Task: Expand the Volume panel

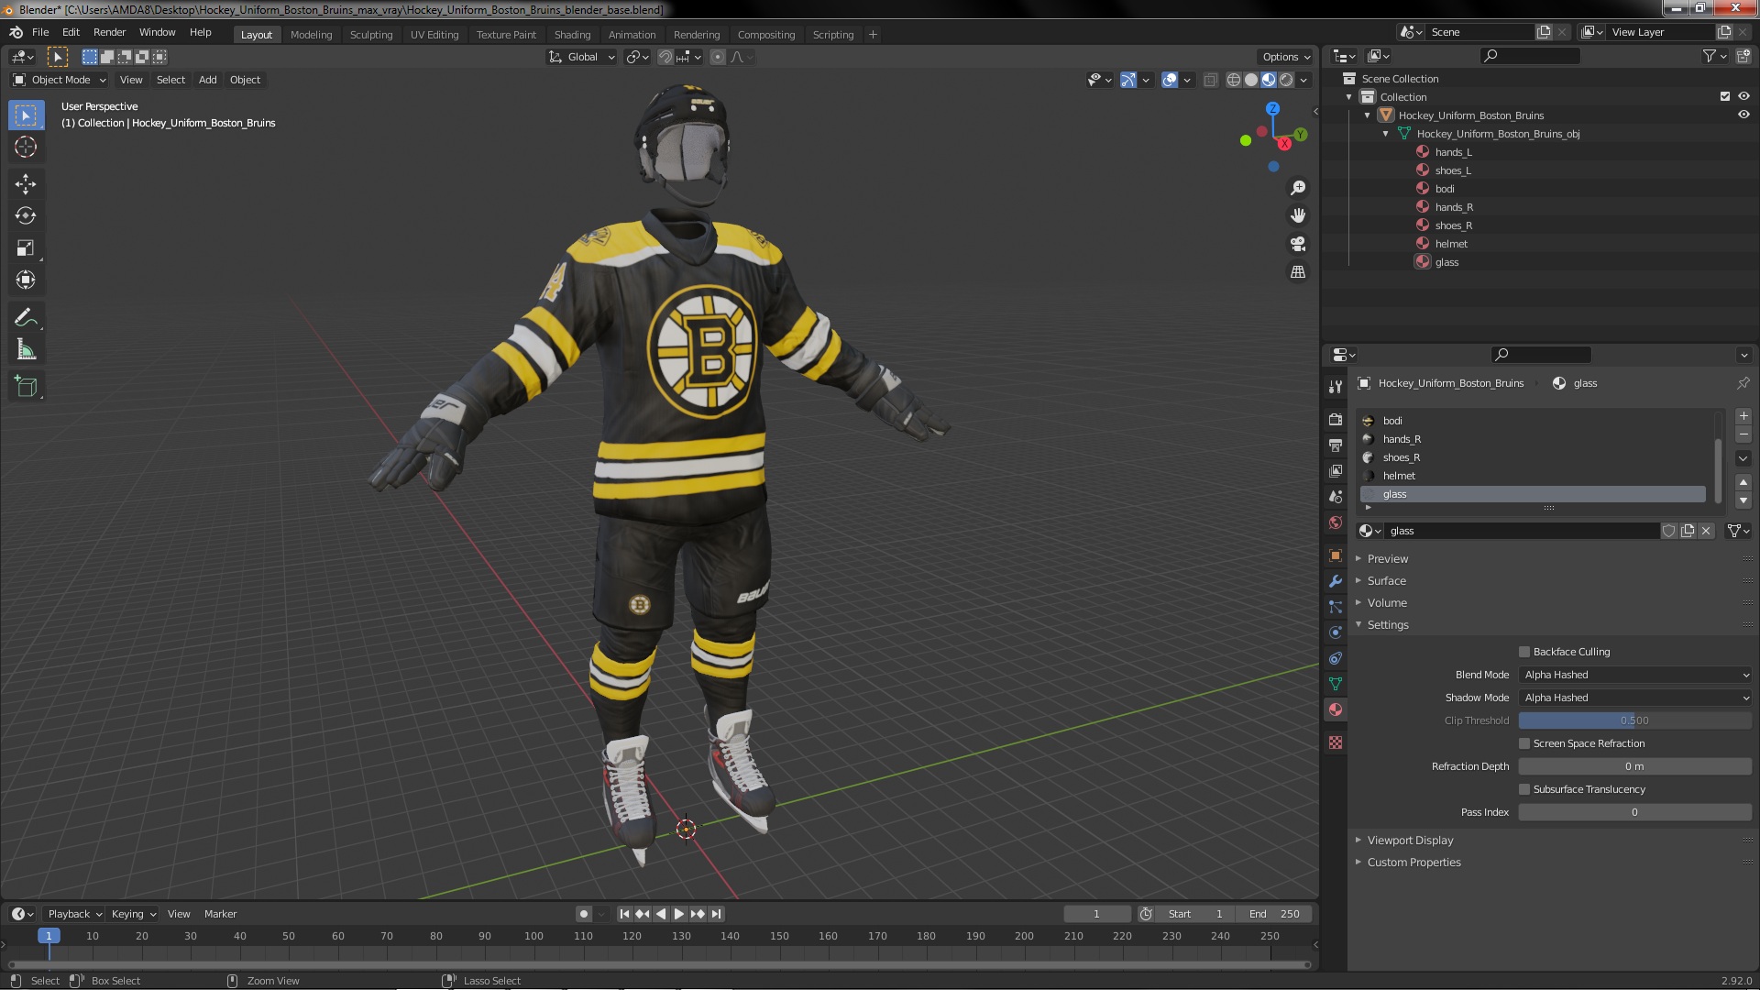Action: (1387, 603)
